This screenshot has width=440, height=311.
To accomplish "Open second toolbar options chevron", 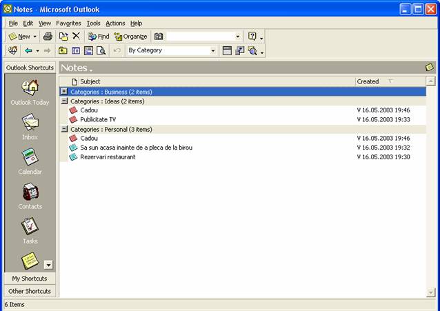I will tap(262, 51).
